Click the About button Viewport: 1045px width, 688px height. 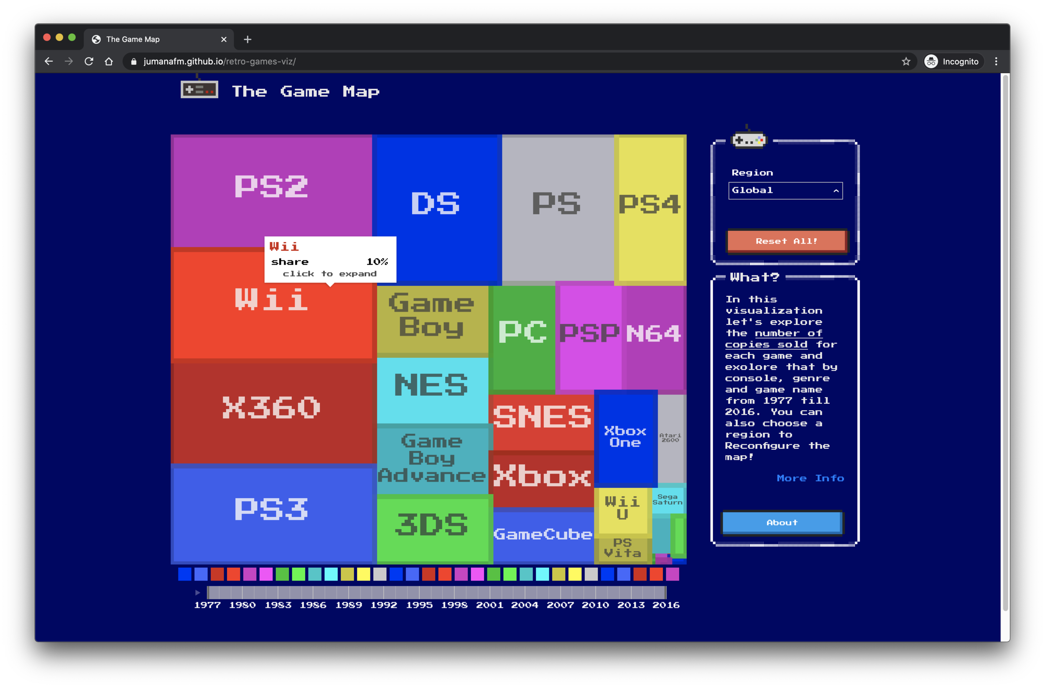tap(782, 522)
